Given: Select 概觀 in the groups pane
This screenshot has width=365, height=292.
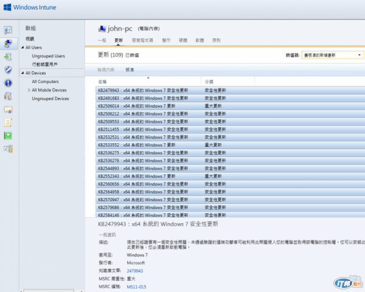Looking at the screenshot, I should coord(30,39).
